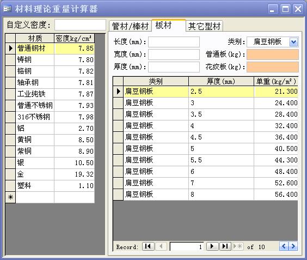Open the 类别 dropdown arrow
This screenshot has height=260, width=307.
tap(294, 42)
